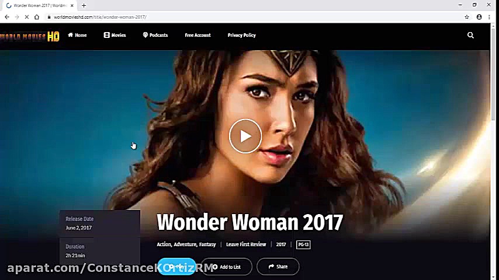This screenshot has height=280, width=499.
Task: Open the Movies menu item
Action: coord(115,35)
